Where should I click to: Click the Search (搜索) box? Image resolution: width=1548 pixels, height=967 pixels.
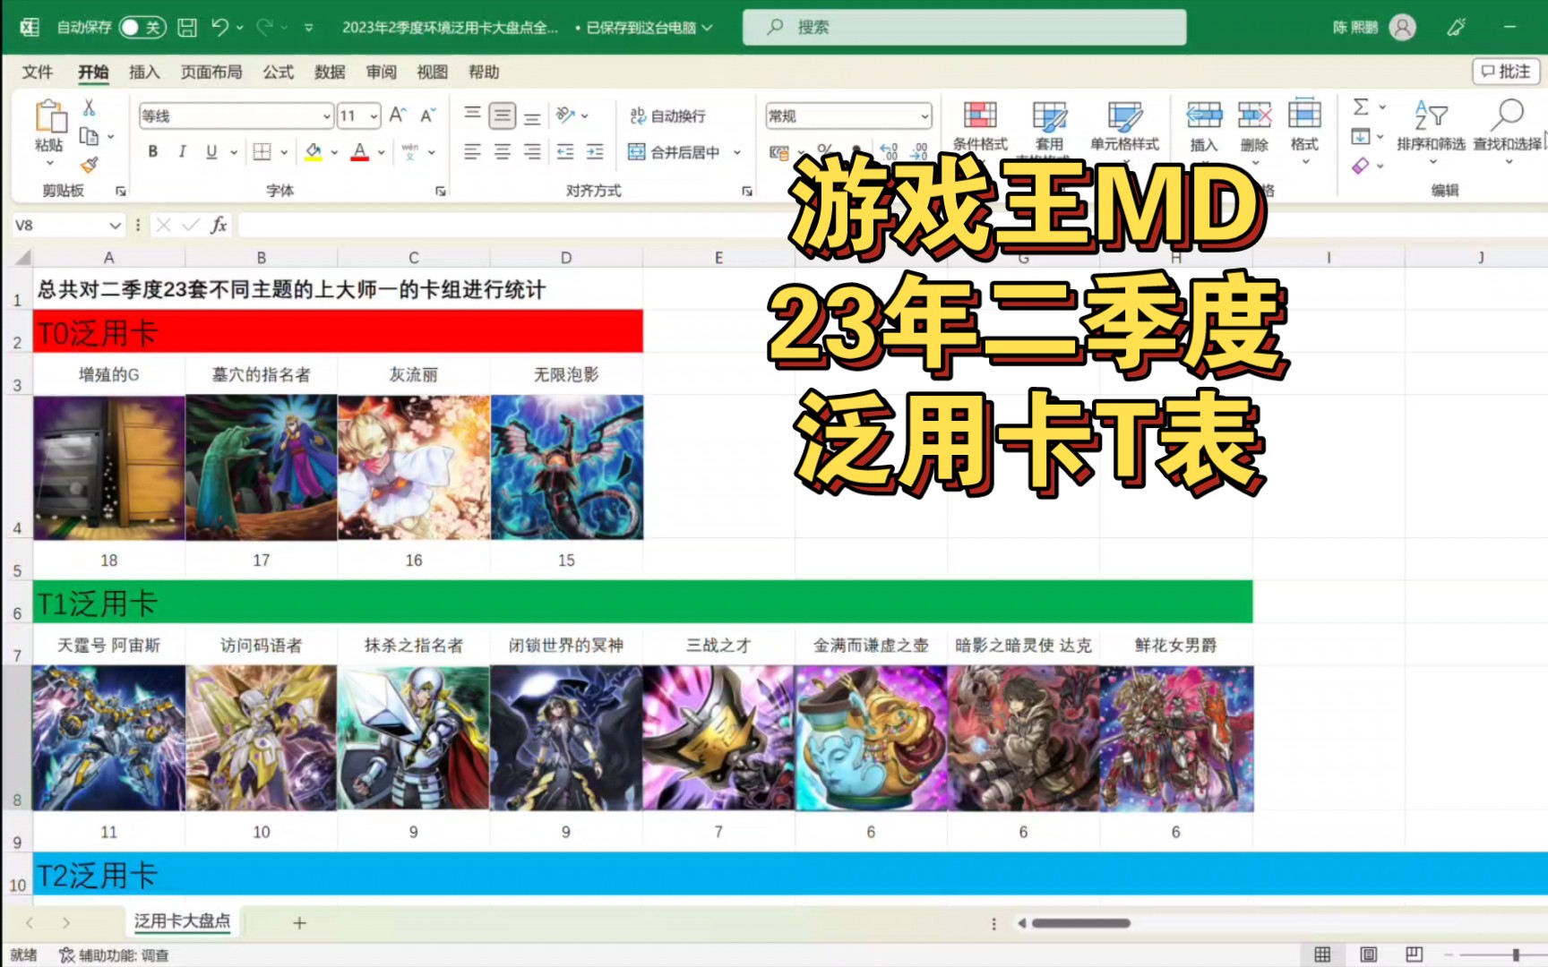point(964,27)
